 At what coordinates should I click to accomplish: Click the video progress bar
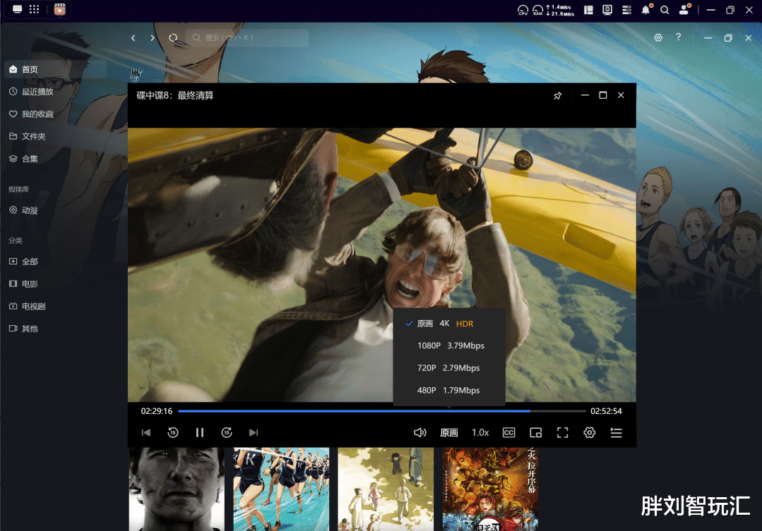tap(381, 410)
